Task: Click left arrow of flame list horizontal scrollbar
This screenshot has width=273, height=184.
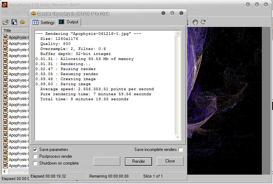Action: [5, 171]
